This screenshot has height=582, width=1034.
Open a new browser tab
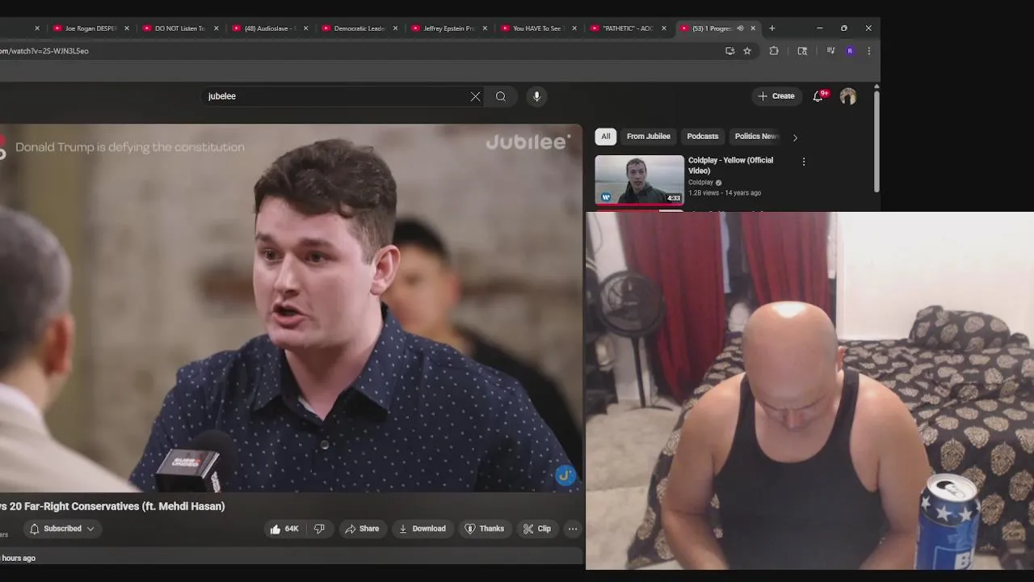(x=771, y=28)
